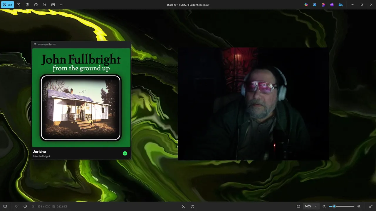The height and width of the screenshot is (211, 376).
Task: Zoom in with the plus magnifier
Action: [x=359, y=206]
